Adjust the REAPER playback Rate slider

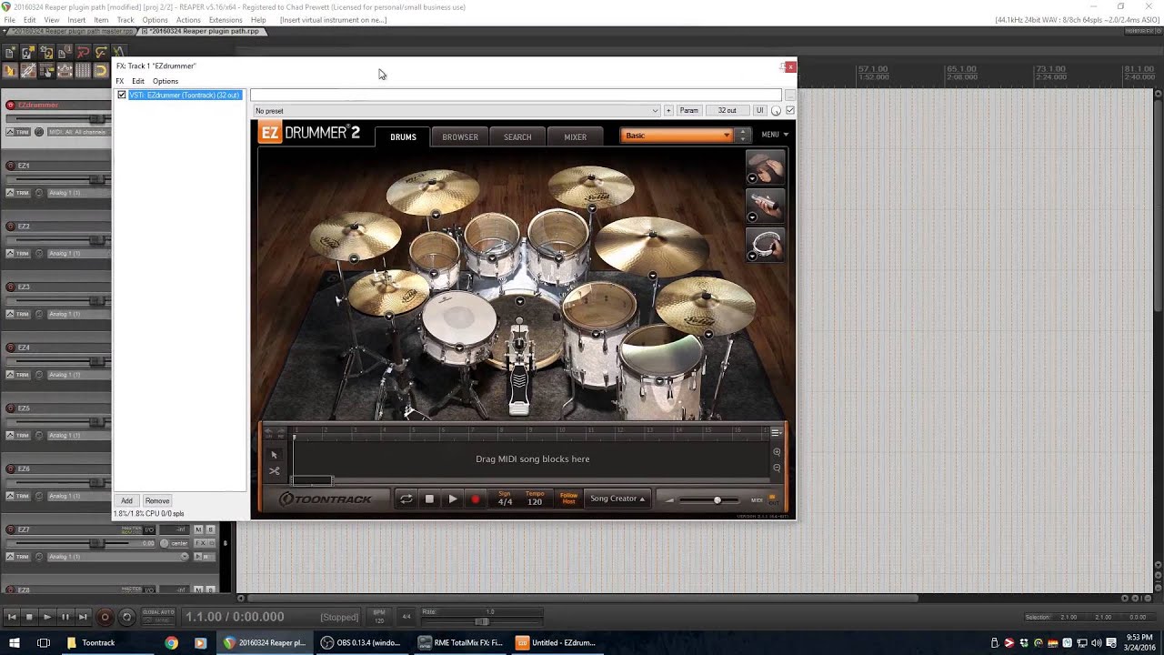pyautogui.click(x=481, y=621)
